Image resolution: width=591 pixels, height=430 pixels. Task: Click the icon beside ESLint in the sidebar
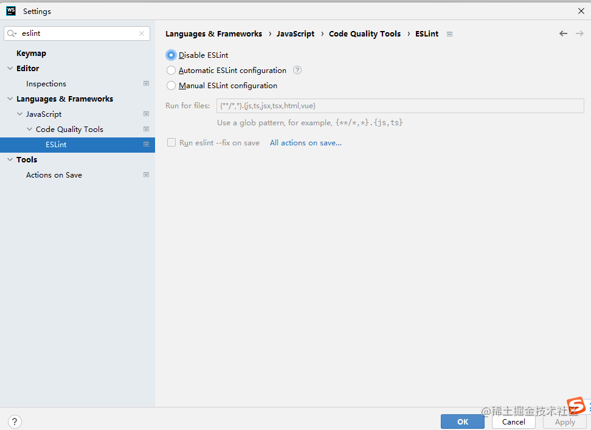click(146, 144)
